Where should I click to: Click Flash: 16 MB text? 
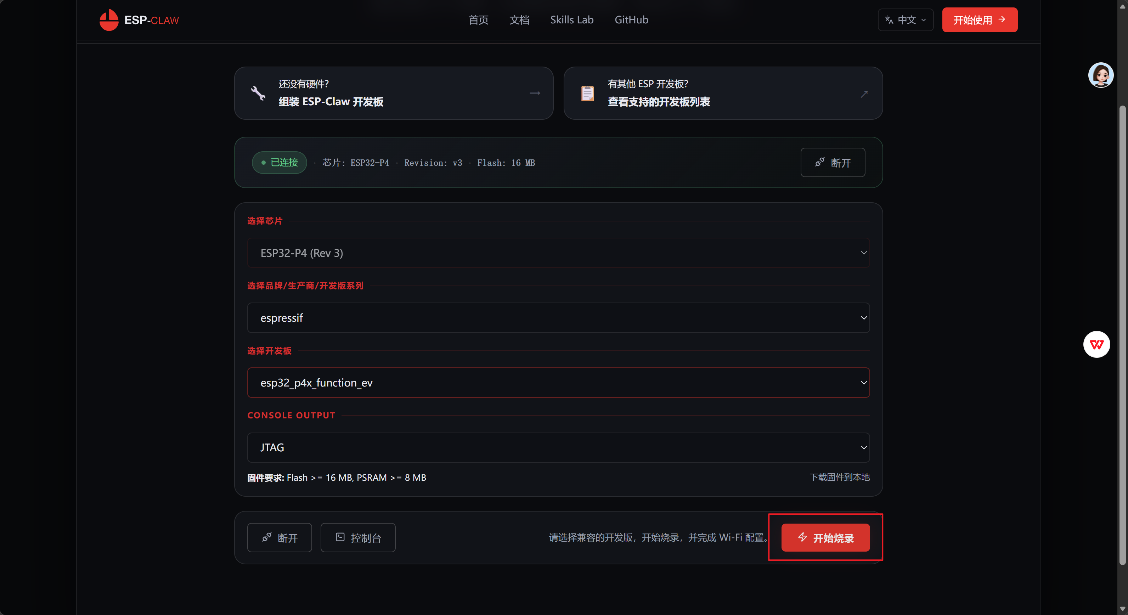[x=506, y=163]
